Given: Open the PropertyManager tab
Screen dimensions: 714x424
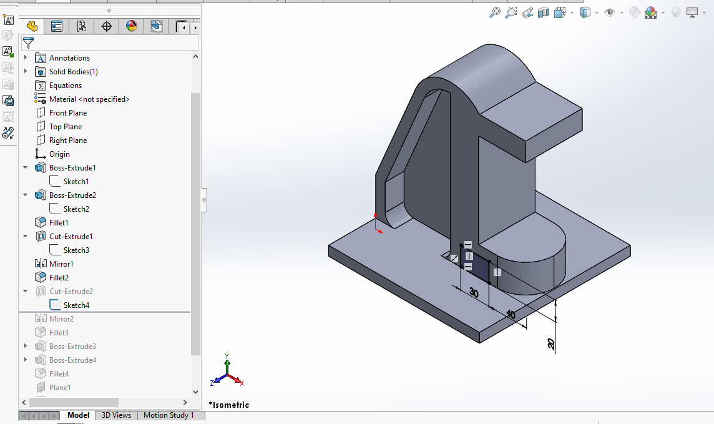Looking at the screenshot, I should point(57,26).
